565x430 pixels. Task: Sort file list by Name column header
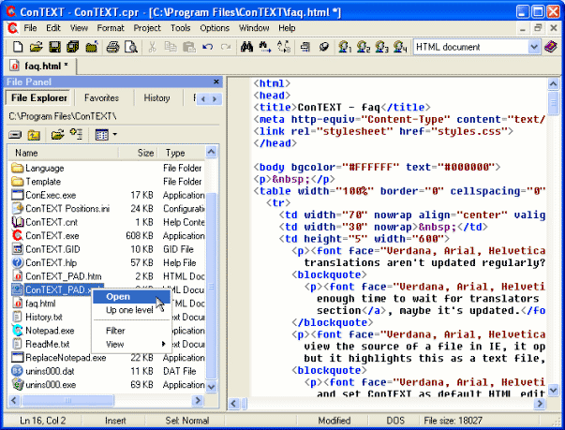64,153
